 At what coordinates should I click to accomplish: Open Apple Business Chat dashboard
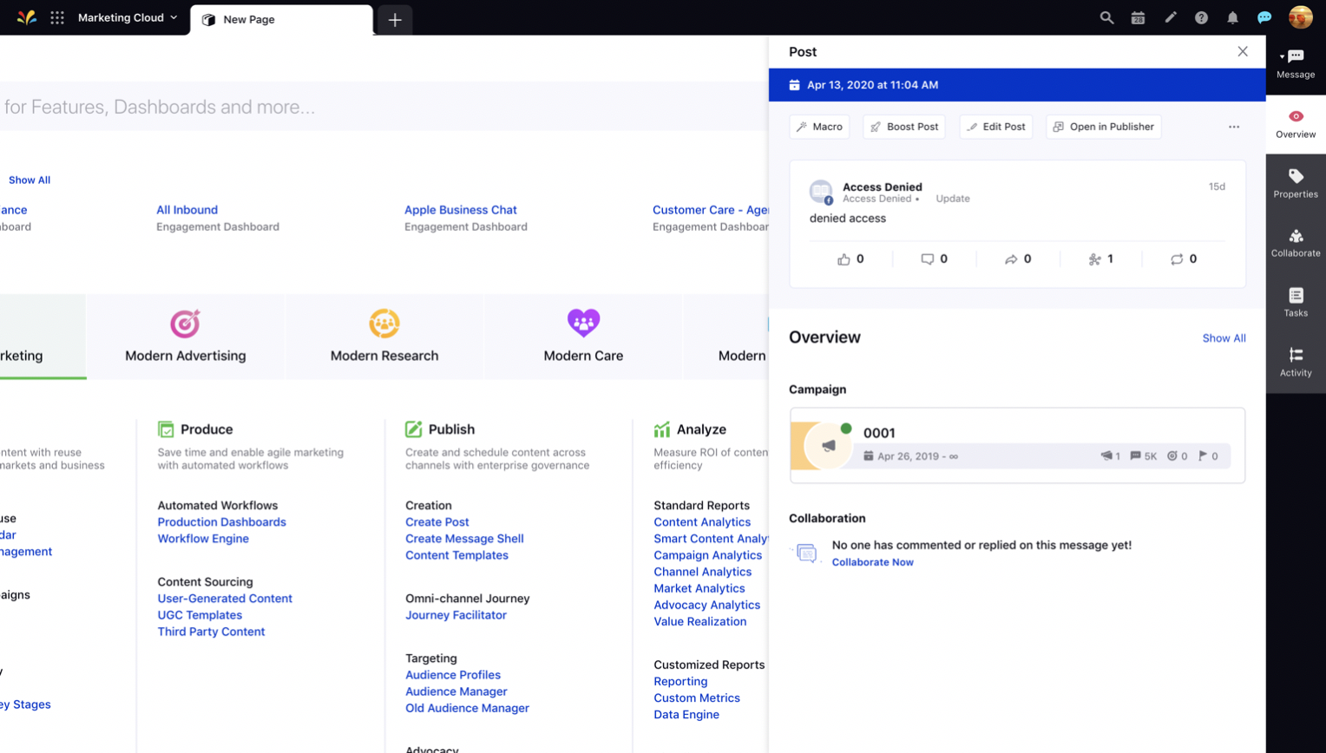click(460, 210)
